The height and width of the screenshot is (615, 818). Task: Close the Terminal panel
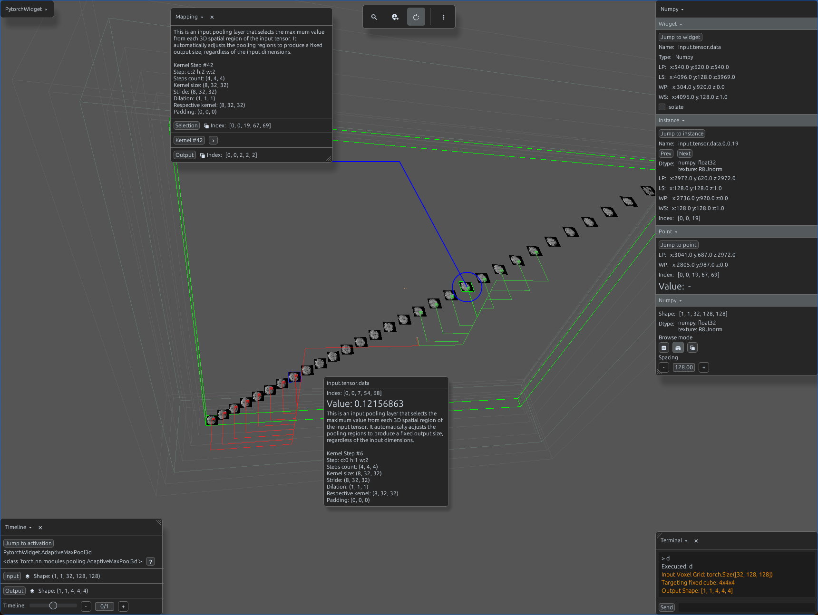(696, 541)
